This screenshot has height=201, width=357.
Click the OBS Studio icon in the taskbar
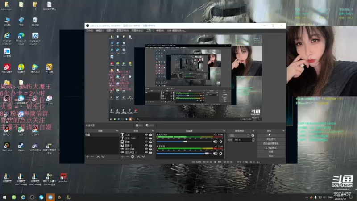(32, 197)
